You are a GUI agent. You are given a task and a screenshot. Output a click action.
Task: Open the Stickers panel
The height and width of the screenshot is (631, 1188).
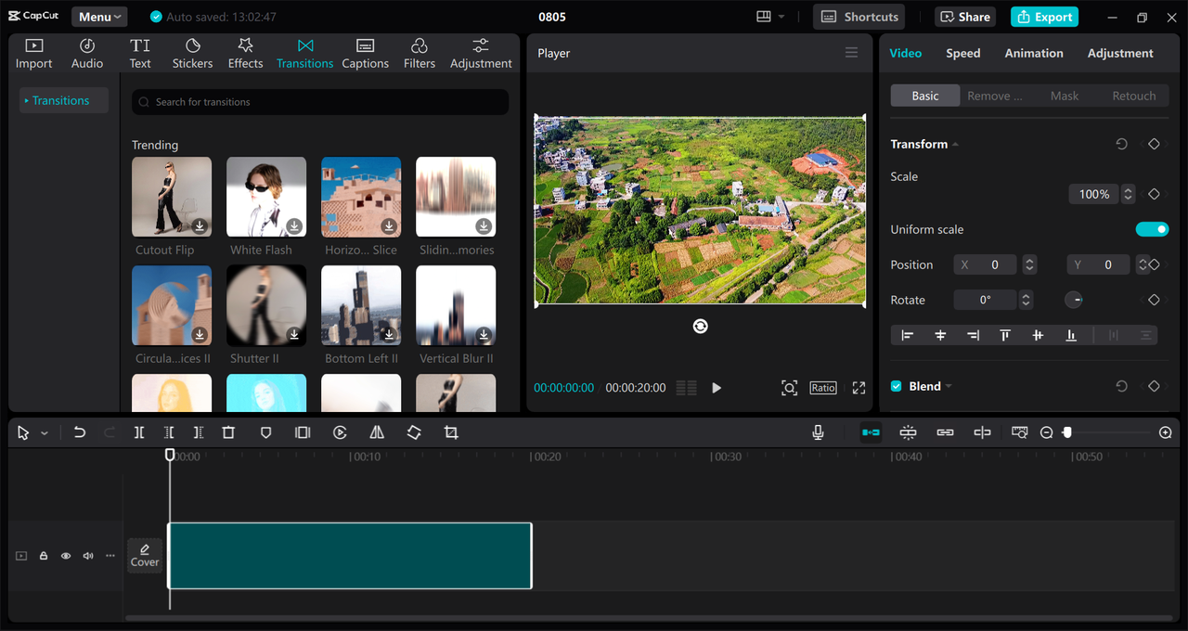pyautogui.click(x=192, y=54)
